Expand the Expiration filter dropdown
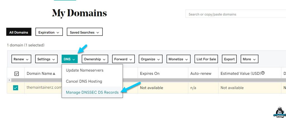This screenshot has width=286, height=118. click(49, 32)
